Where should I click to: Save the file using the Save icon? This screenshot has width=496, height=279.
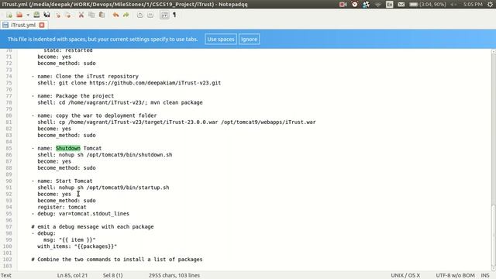click(x=36, y=15)
